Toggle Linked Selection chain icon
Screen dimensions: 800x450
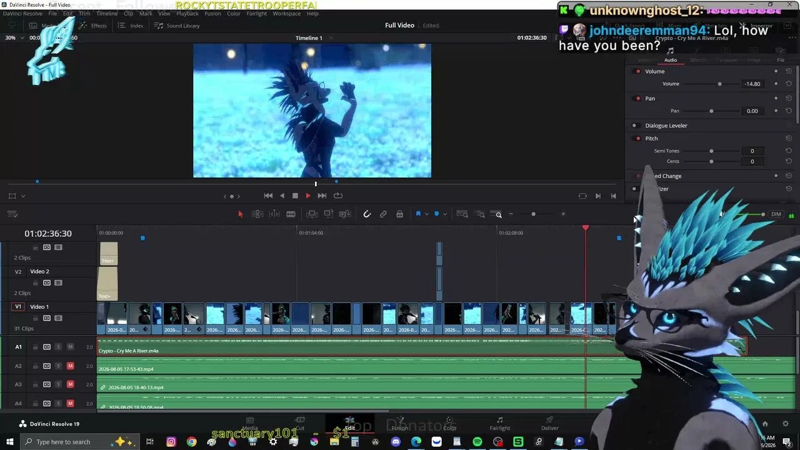pos(383,214)
